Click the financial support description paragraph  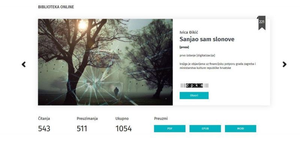[x=218, y=66]
